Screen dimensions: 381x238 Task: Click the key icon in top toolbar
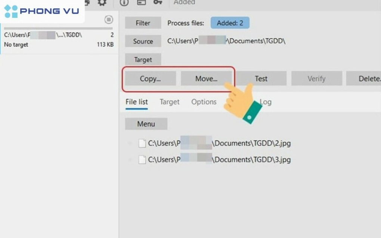tap(158, 3)
